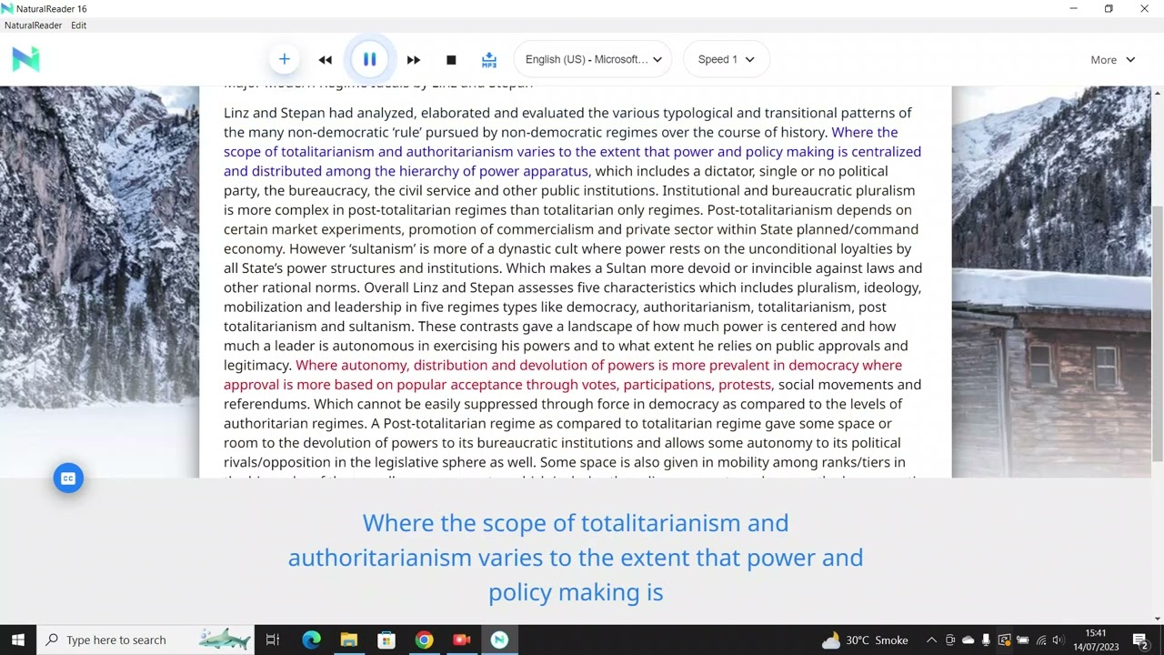Click the taskbar search box
The width and height of the screenshot is (1164, 655).
(x=145, y=640)
